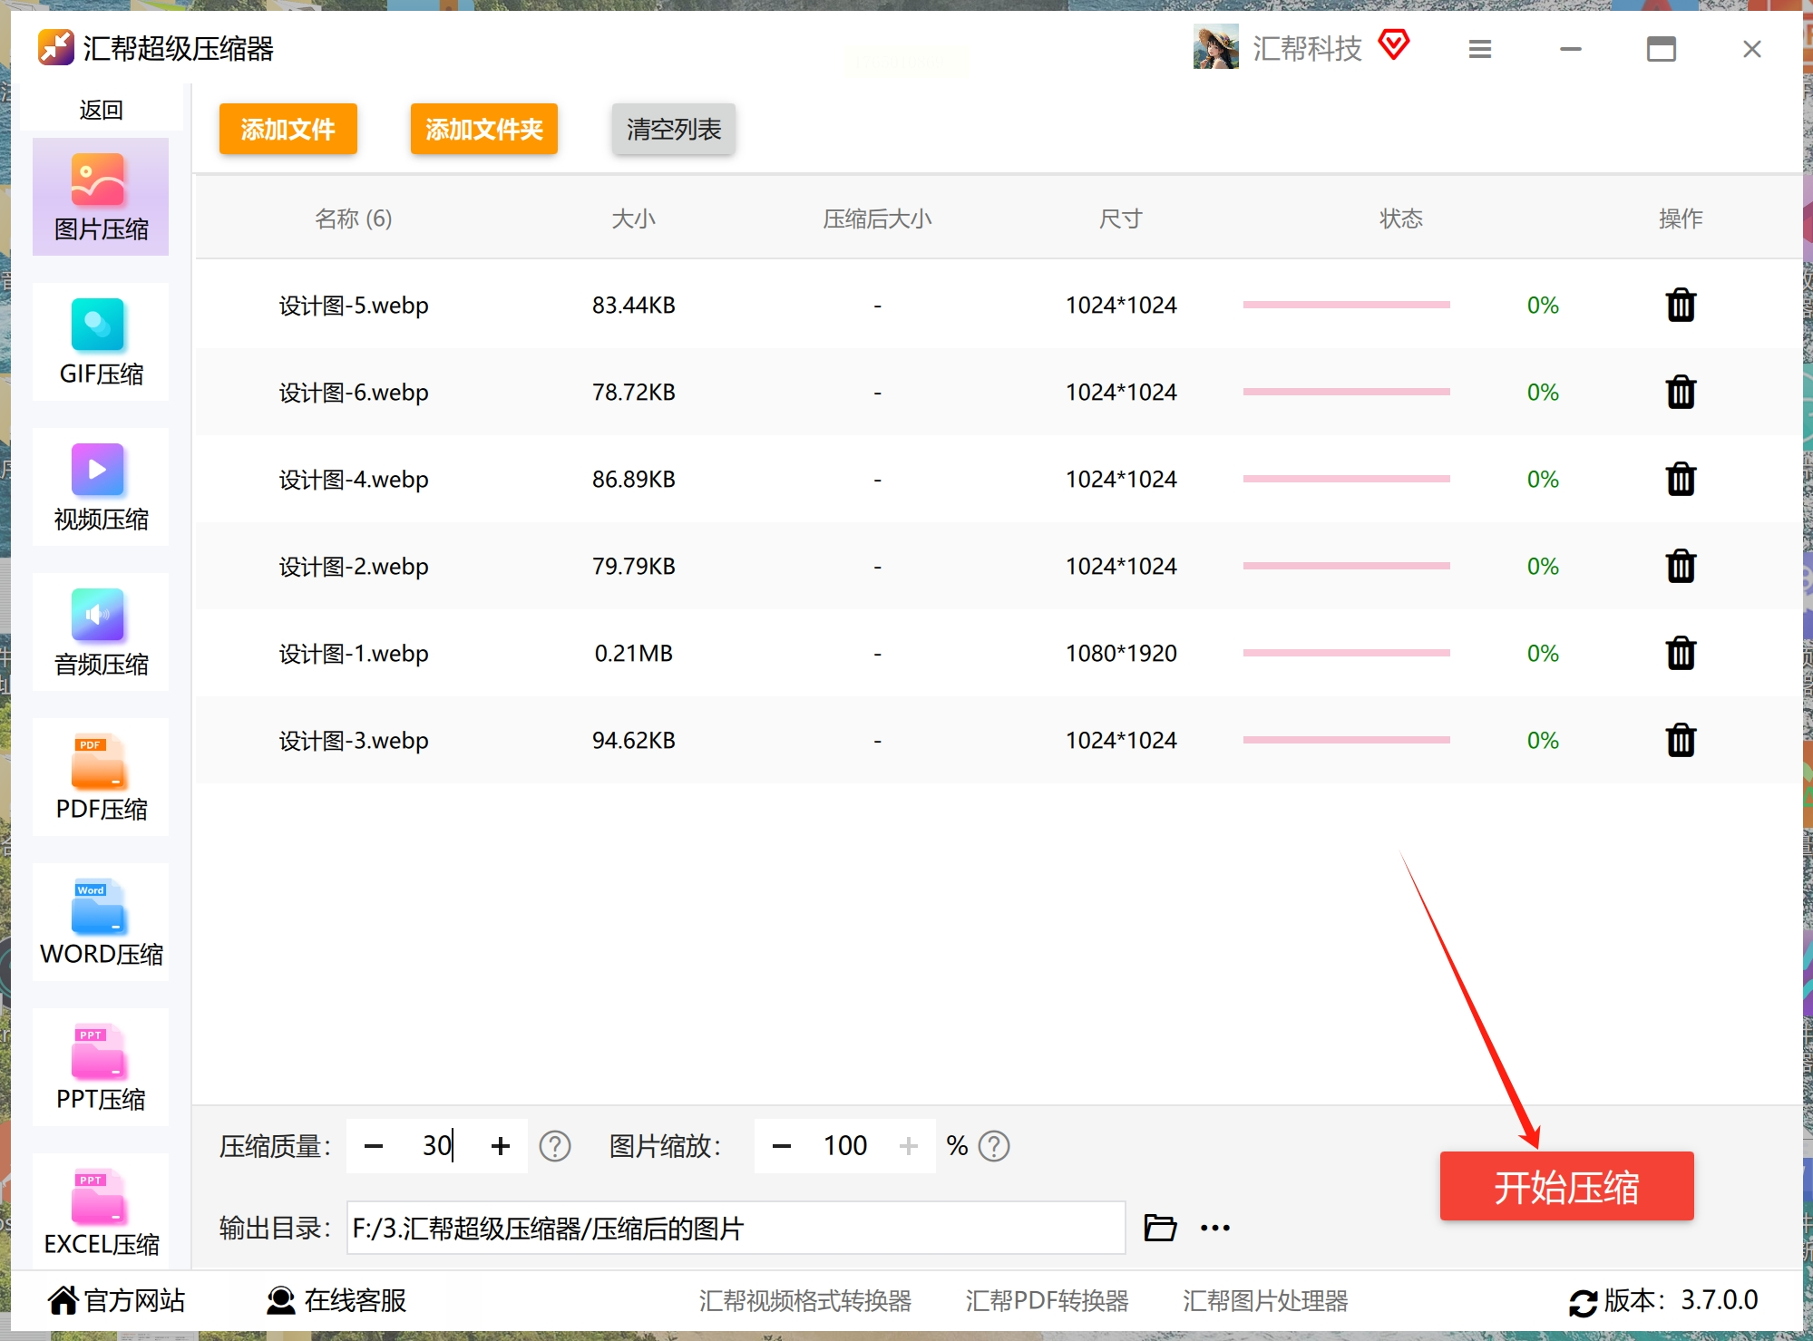This screenshot has height=1341, width=1813.
Task: Delete 设计图-5.webp with trash icon
Action: tap(1680, 306)
